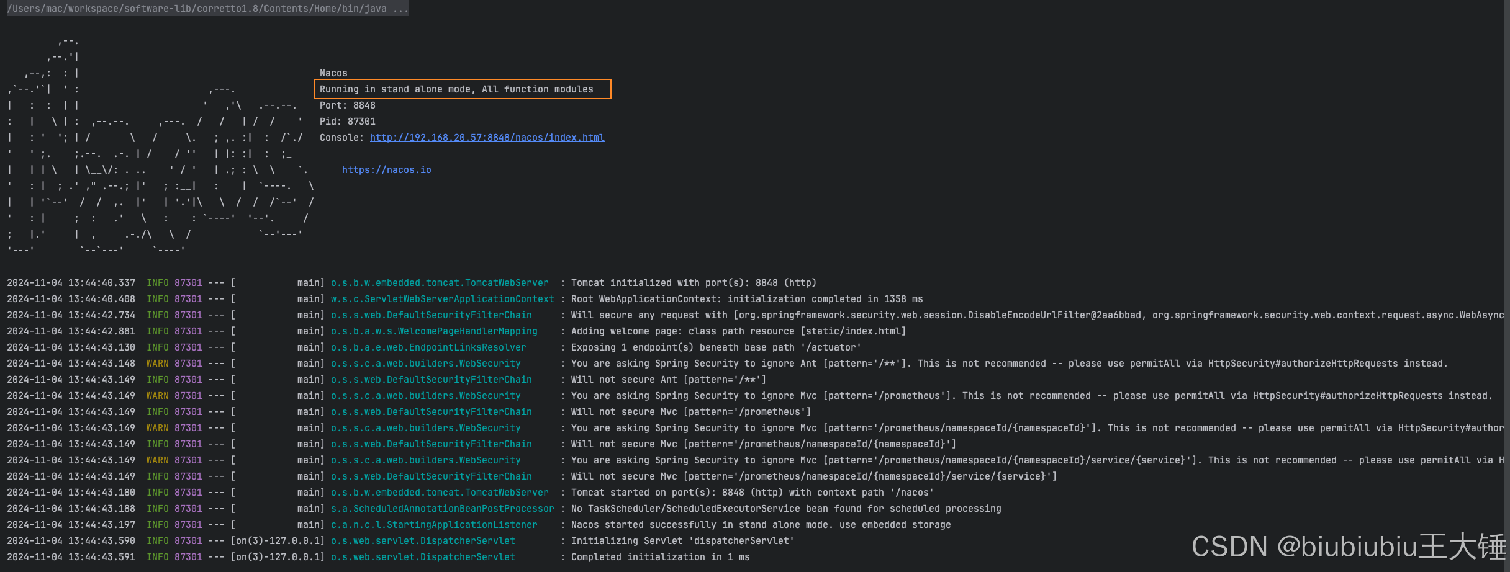Select the INFO level on the 13:44:43.197 line
The height and width of the screenshot is (572, 1510).
pos(158,525)
